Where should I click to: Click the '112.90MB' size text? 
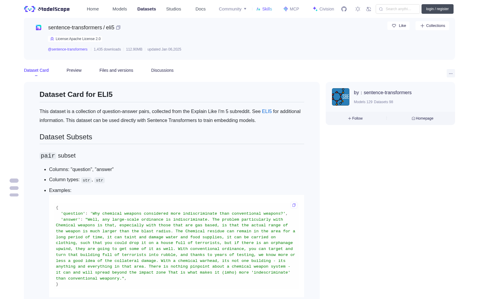[x=134, y=49]
